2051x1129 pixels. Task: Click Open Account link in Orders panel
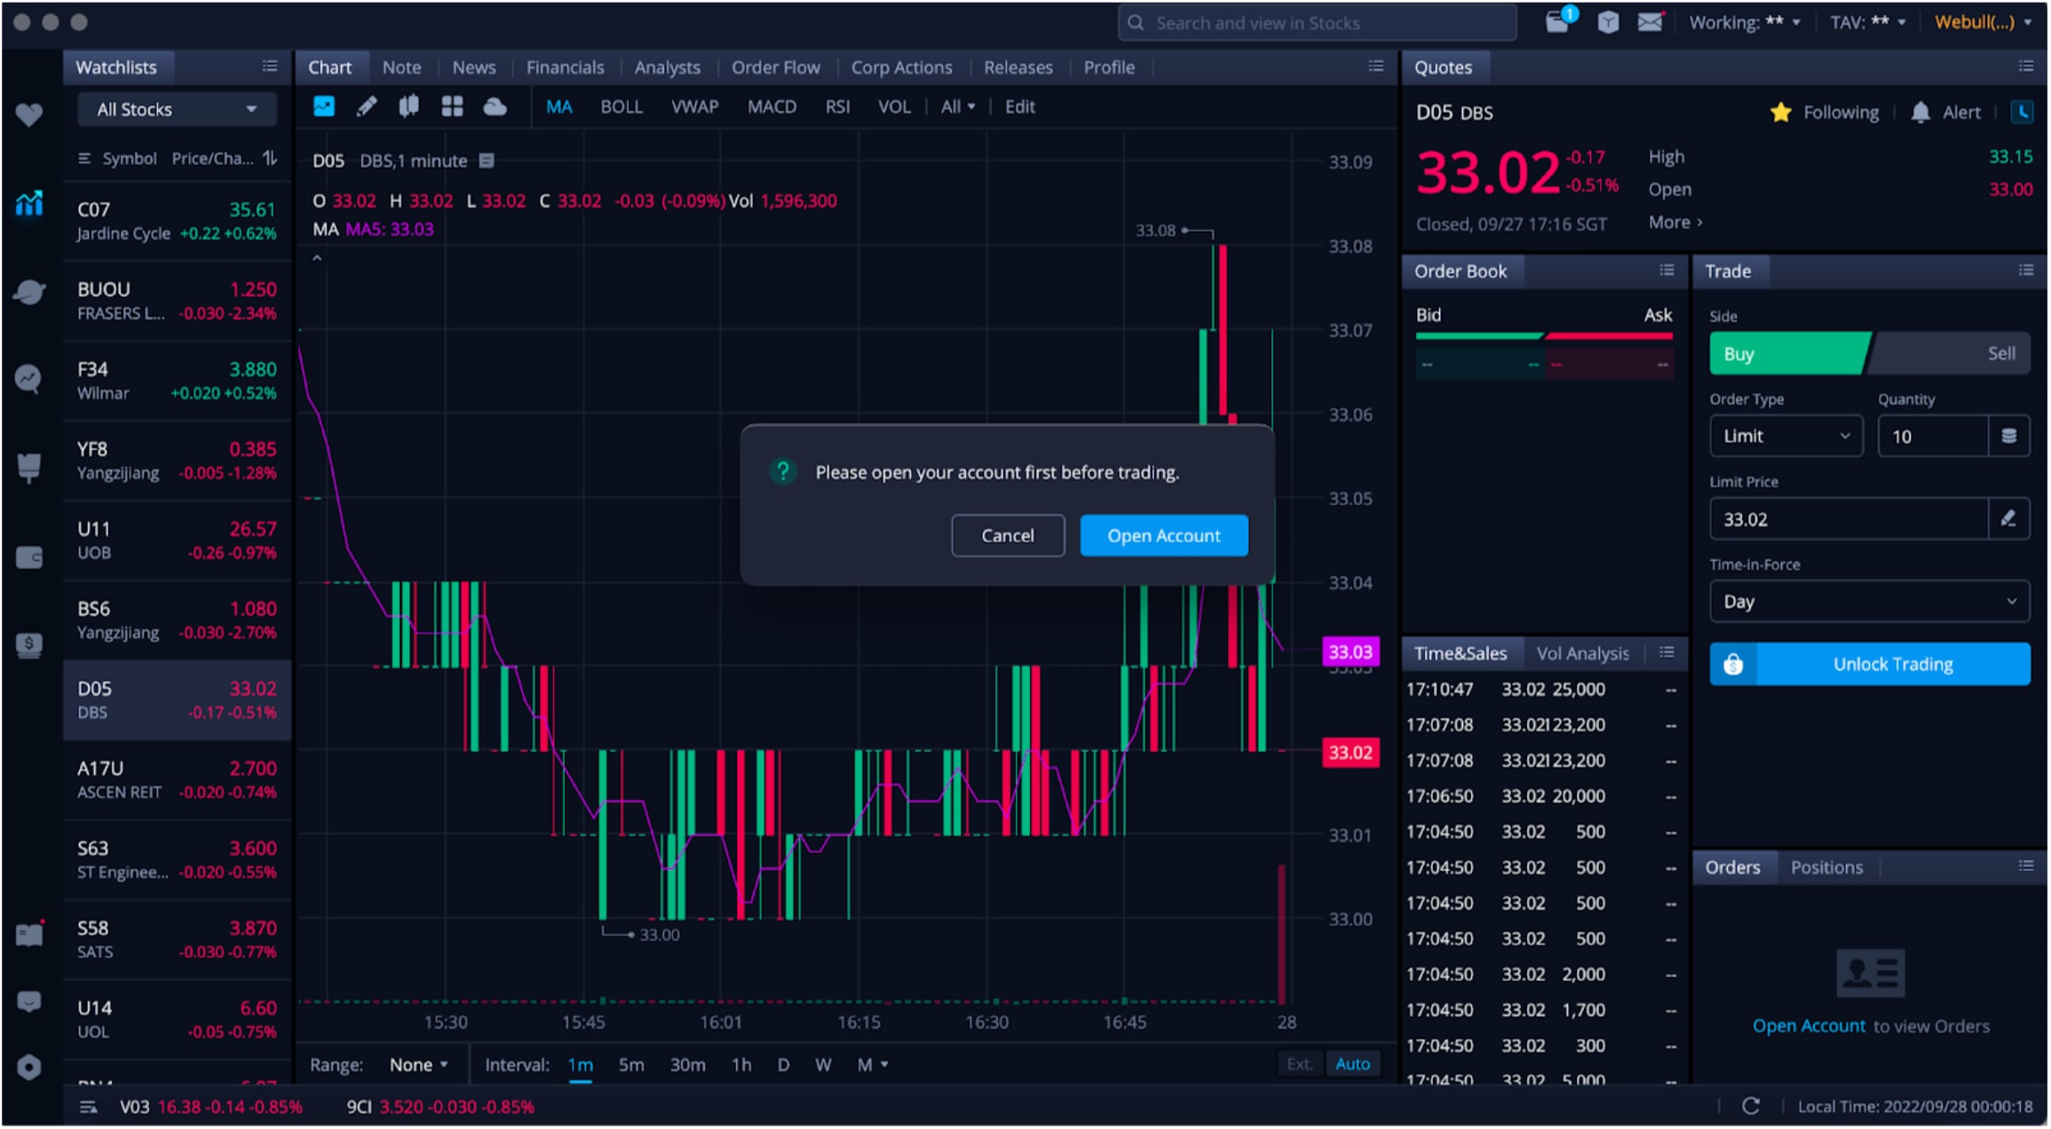click(x=1809, y=1026)
